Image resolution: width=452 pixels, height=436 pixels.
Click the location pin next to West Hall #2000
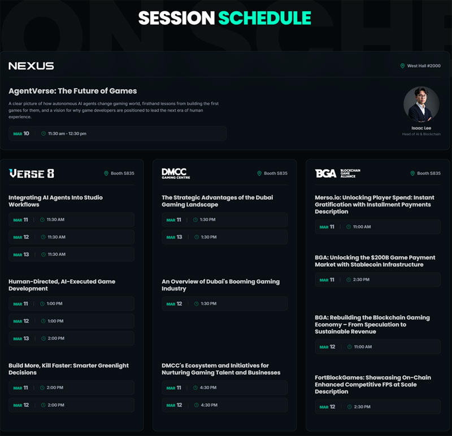click(x=402, y=65)
